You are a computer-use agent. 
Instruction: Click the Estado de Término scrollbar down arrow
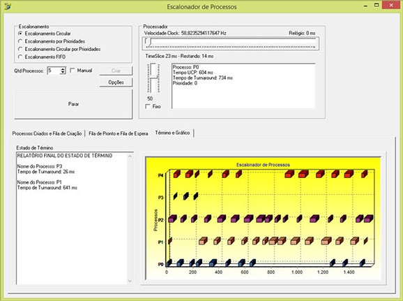[130, 281]
